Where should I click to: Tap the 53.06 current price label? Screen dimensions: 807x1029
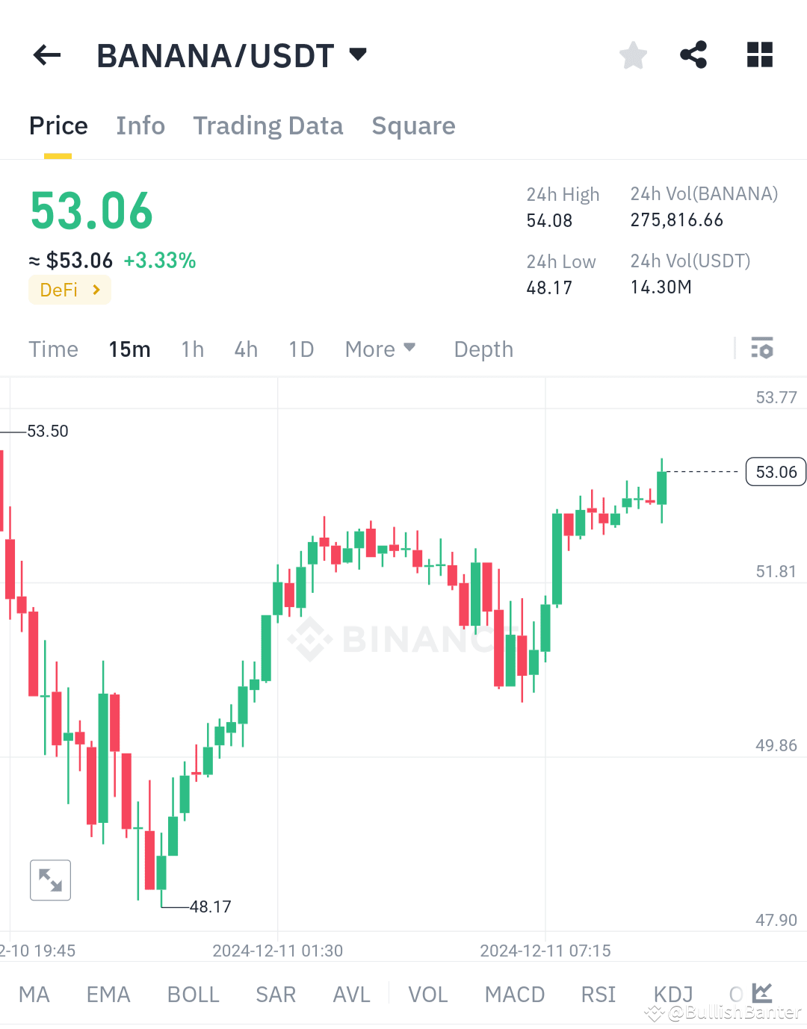(775, 471)
